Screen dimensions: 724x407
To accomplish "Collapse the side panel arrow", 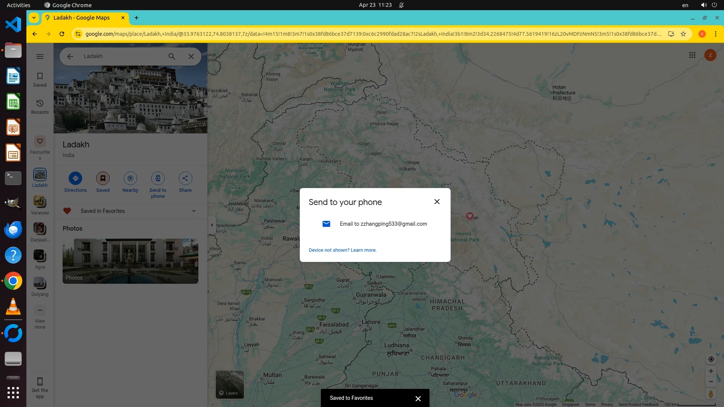I will click(x=212, y=225).
